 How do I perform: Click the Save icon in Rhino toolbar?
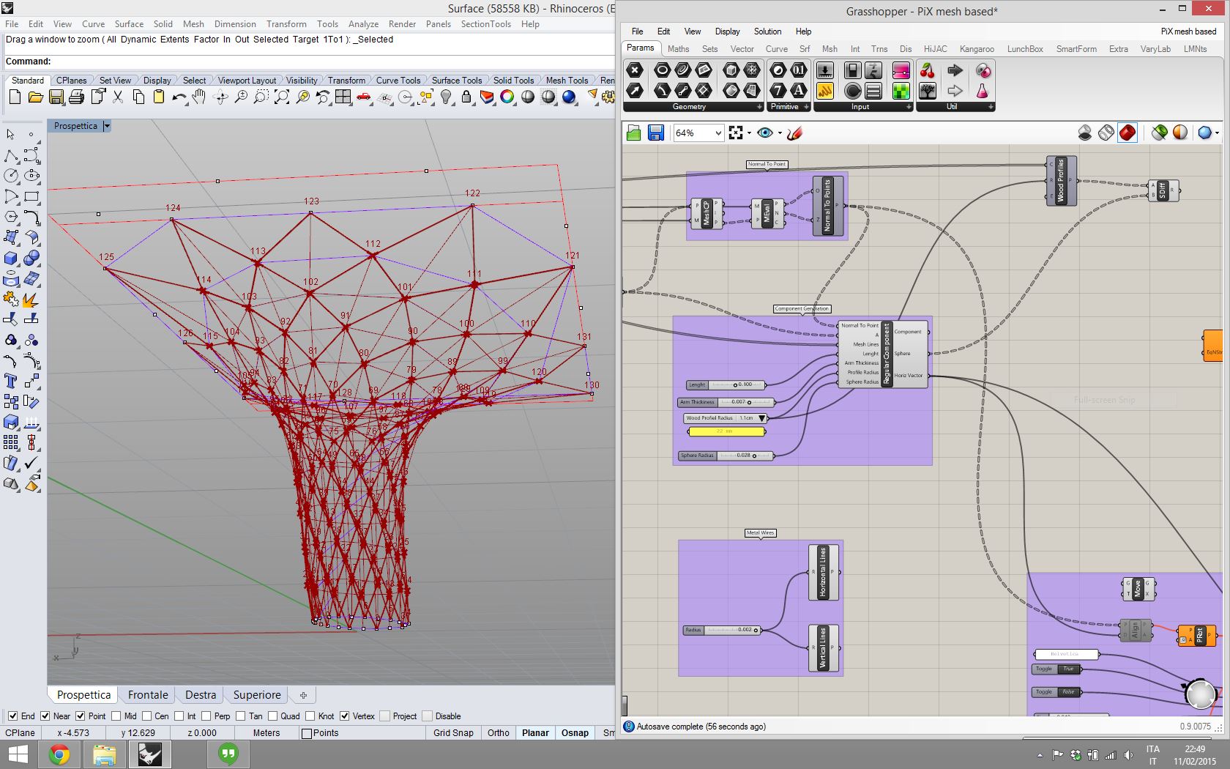tap(56, 97)
